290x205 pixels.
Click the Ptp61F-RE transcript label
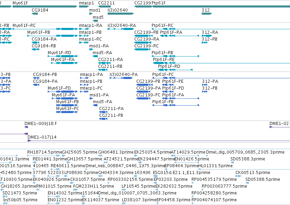[x=164, y=59]
